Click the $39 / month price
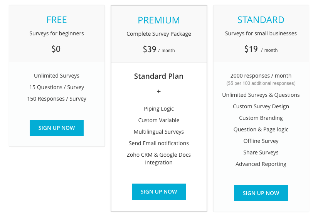The image size is (318, 217). pos(159,49)
